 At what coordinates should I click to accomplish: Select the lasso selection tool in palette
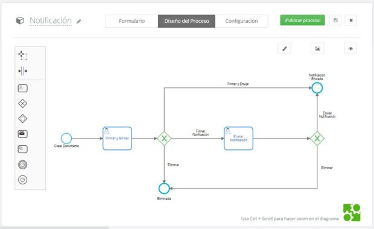click(x=23, y=55)
